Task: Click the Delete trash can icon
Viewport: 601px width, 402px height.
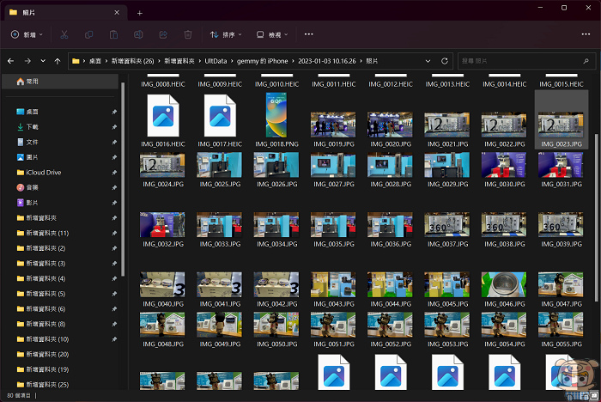Action: coord(188,34)
